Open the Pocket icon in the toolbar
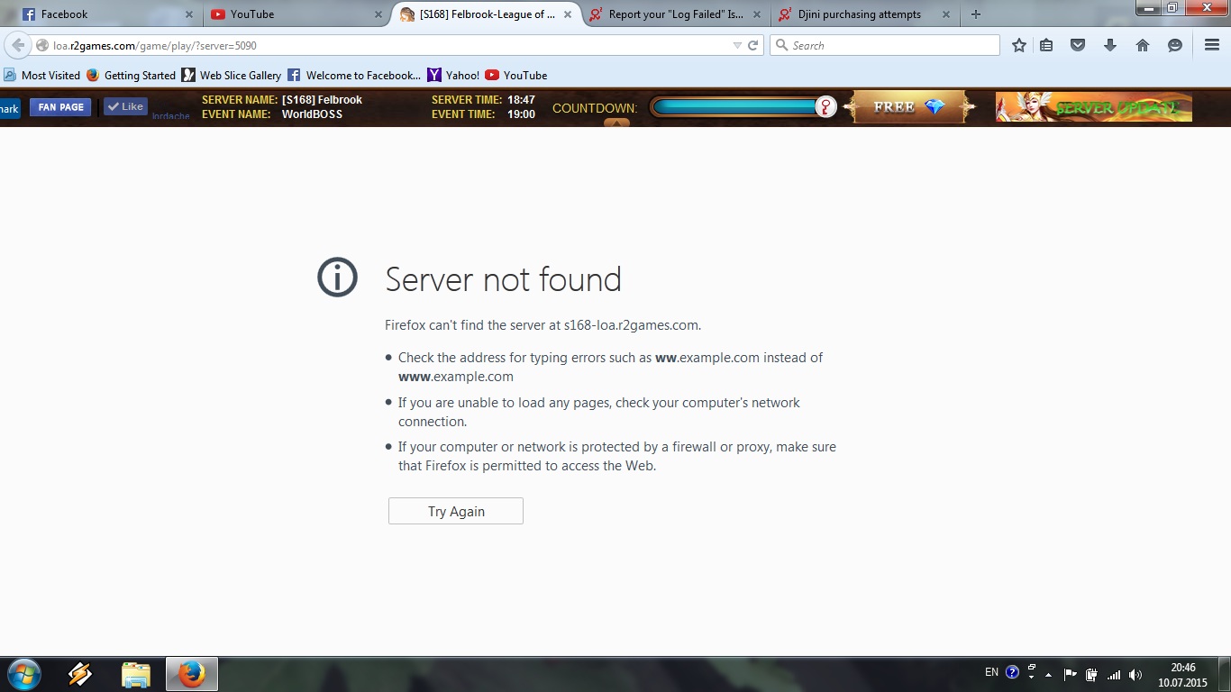Viewport: 1231px width, 692px height. (x=1078, y=46)
